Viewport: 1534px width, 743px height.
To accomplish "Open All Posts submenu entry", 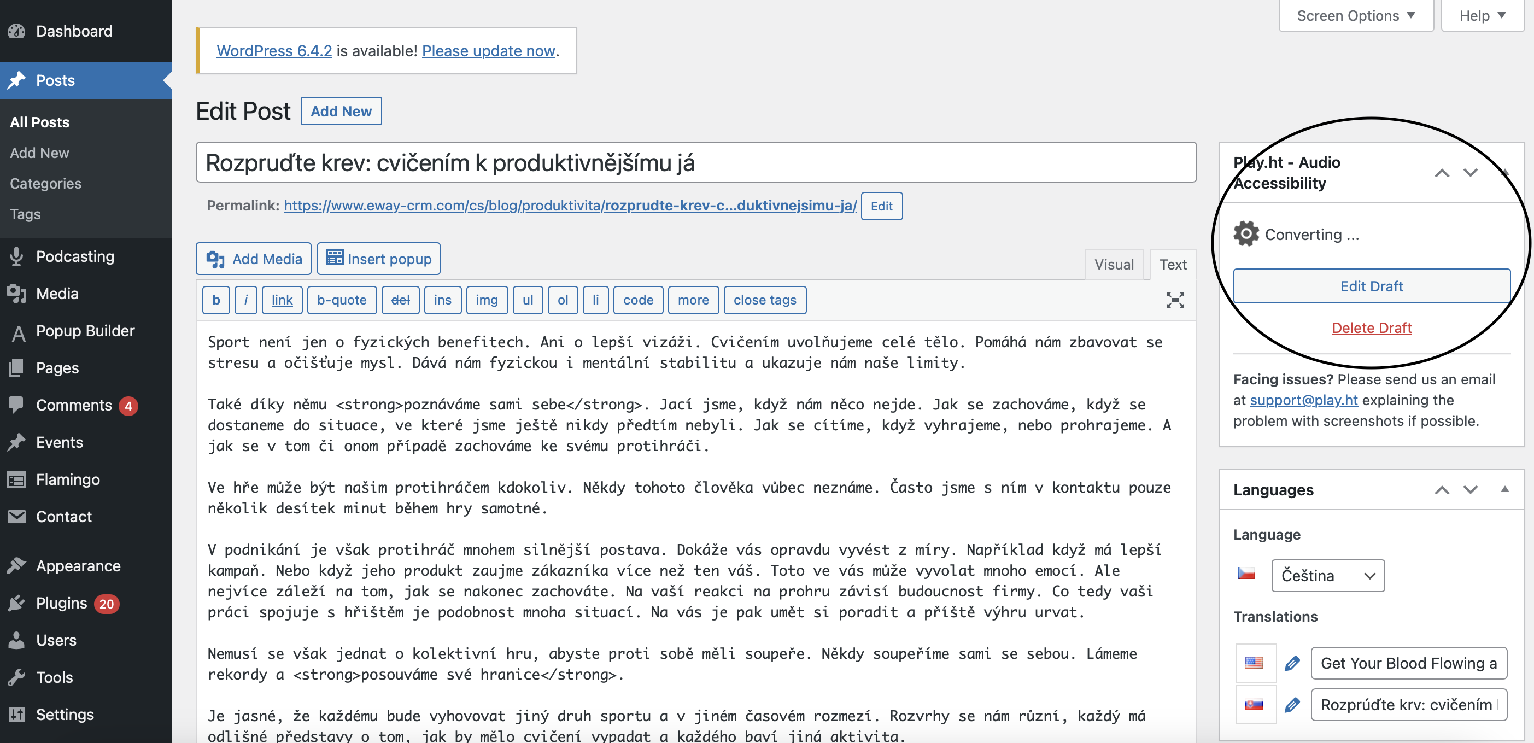I will pyautogui.click(x=40, y=122).
